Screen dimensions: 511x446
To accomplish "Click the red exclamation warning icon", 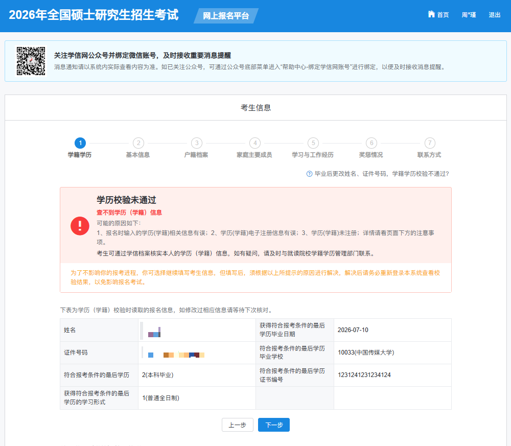I will point(80,226).
